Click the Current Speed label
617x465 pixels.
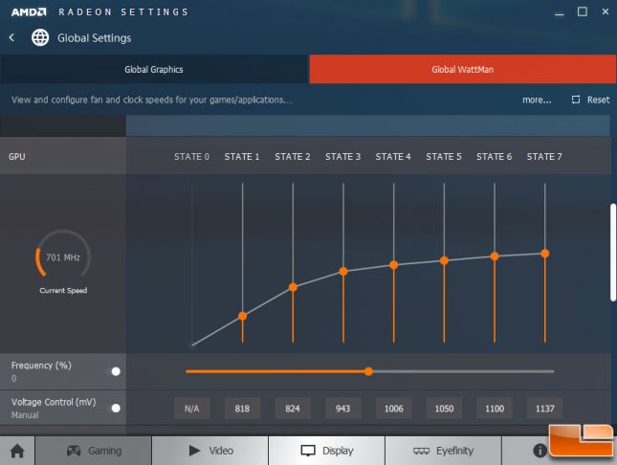tap(63, 290)
